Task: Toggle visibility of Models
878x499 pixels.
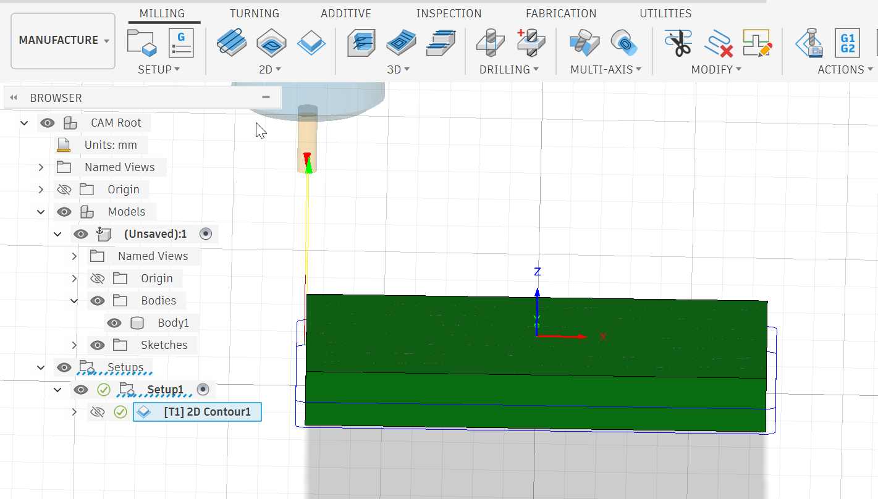Action: (x=64, y=212)
